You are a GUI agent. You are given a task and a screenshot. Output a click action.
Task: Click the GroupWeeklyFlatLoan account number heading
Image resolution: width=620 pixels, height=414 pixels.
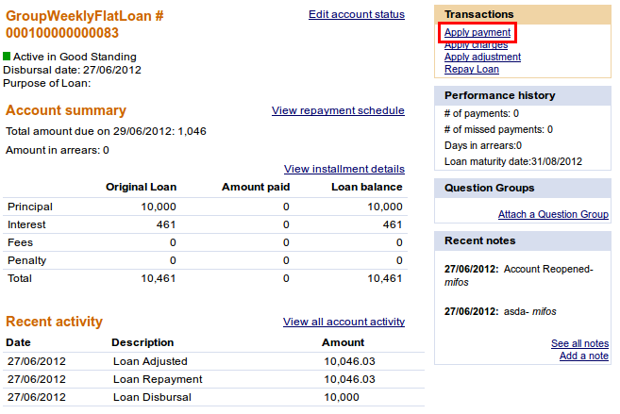coord(84,24)
